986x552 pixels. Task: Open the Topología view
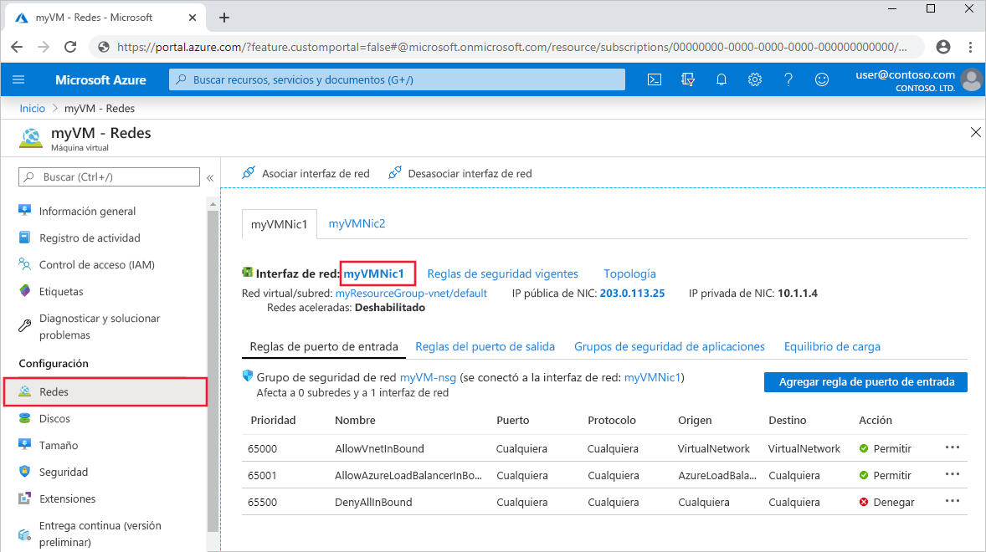point(629,273)
